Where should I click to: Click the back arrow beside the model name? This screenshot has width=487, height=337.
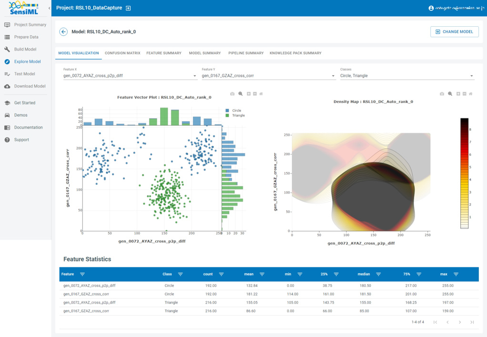(x=63, y=32)
